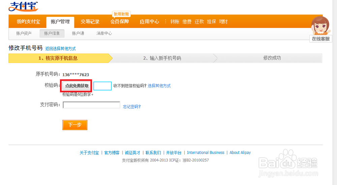Image resolution: width=337 pixels, height=185 pixels.
Task: Open International Business footer link
Action: (206, 153)
